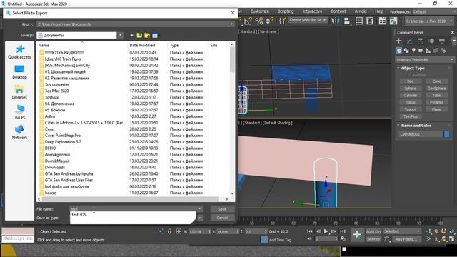Step to the next frame
457x257 pixels.
(x=334, y=231)
